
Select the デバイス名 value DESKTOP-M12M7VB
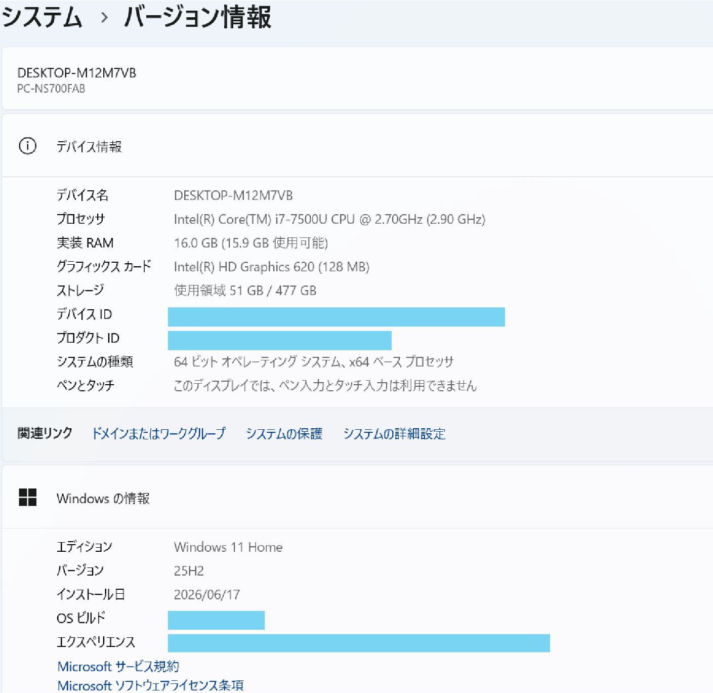233,195
